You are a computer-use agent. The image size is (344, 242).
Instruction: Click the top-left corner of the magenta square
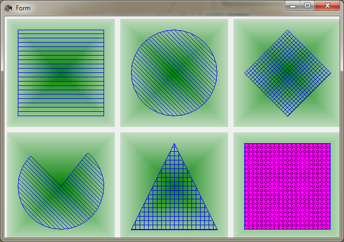[245, 144]
